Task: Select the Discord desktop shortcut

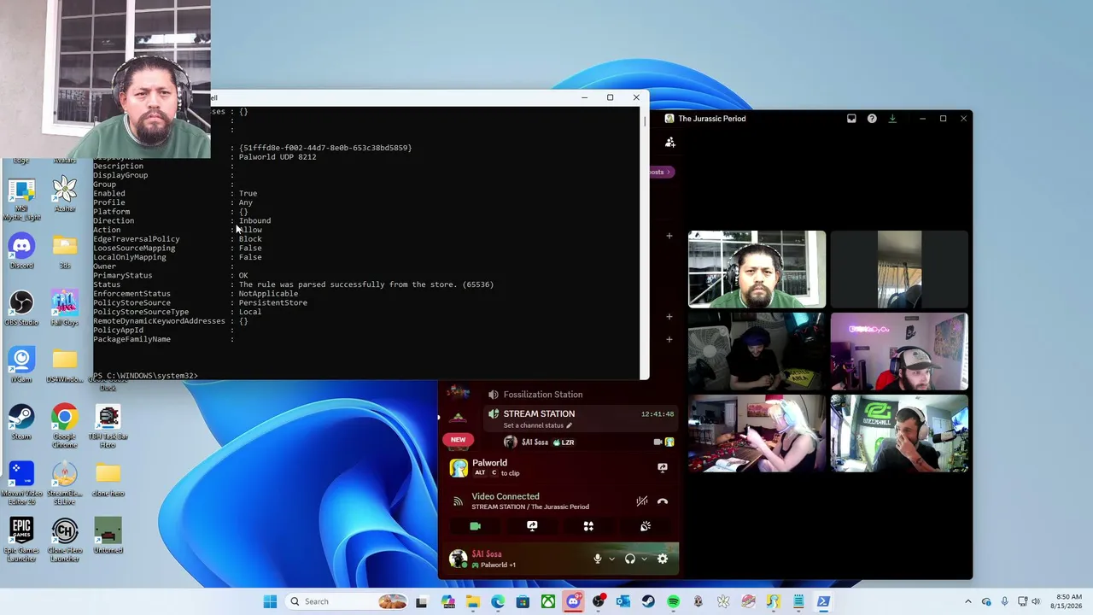Action: pos(21,251)
